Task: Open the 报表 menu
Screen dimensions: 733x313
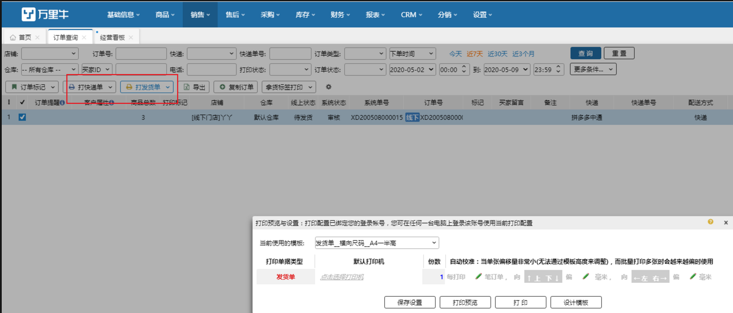Action: click(x=375, y=15)
